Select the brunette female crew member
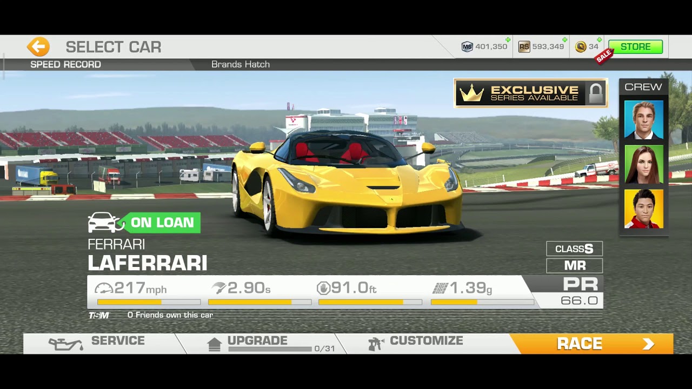The width and height of the screenshot is (692, 389). click(x=643, y=164)
